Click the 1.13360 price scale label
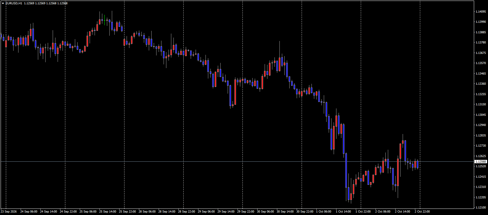Screen dimensions: 488x215 coord(481,84)
